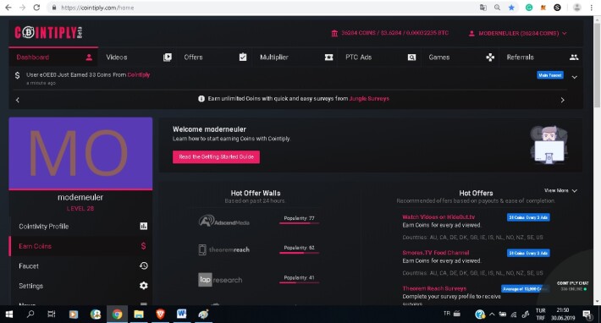Open Faucet in sidebar
The width and height of the screenshot is (601, 323).
tap(80, 266)
